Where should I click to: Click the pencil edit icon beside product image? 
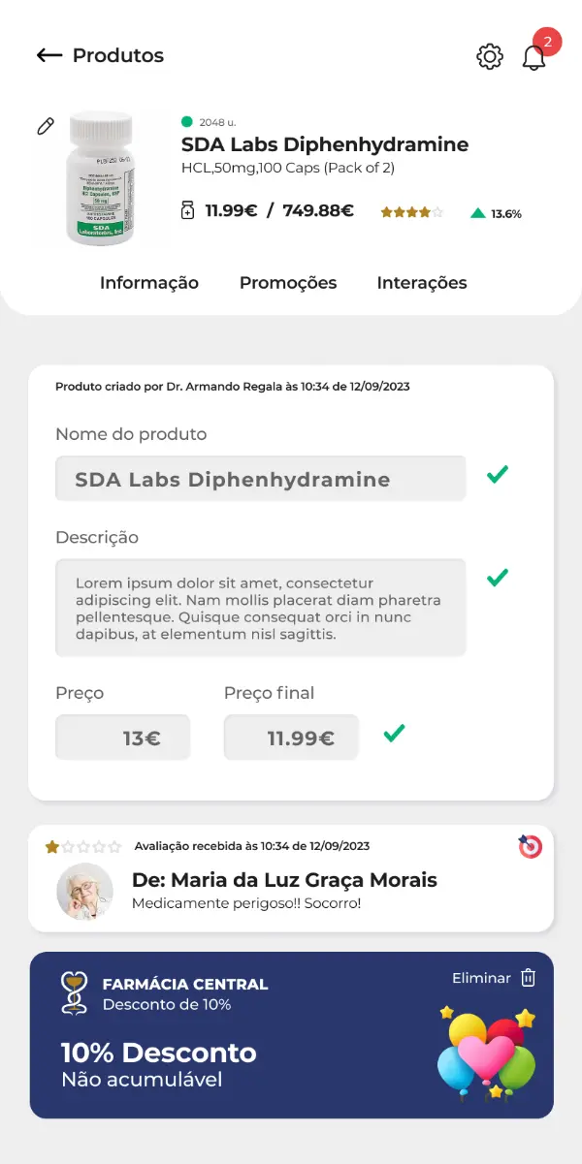[x=46, y=126]
